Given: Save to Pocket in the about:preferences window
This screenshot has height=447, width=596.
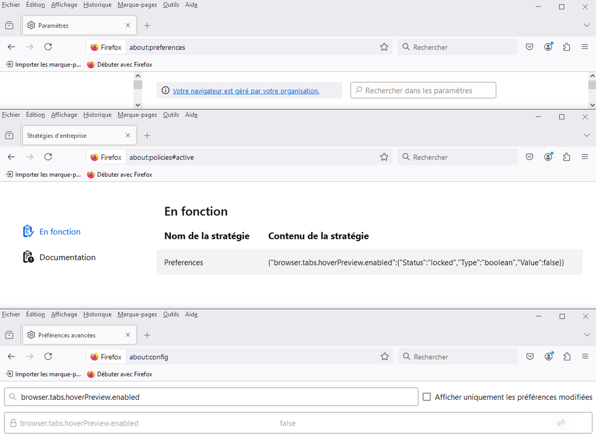Looking at the screenshot, I should (529, 47).
